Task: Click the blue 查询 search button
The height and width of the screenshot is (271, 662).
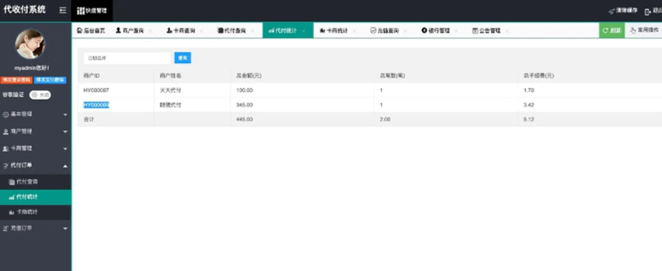Action: click(x=183, y=58)
